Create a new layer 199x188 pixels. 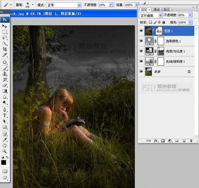[184, 141]
